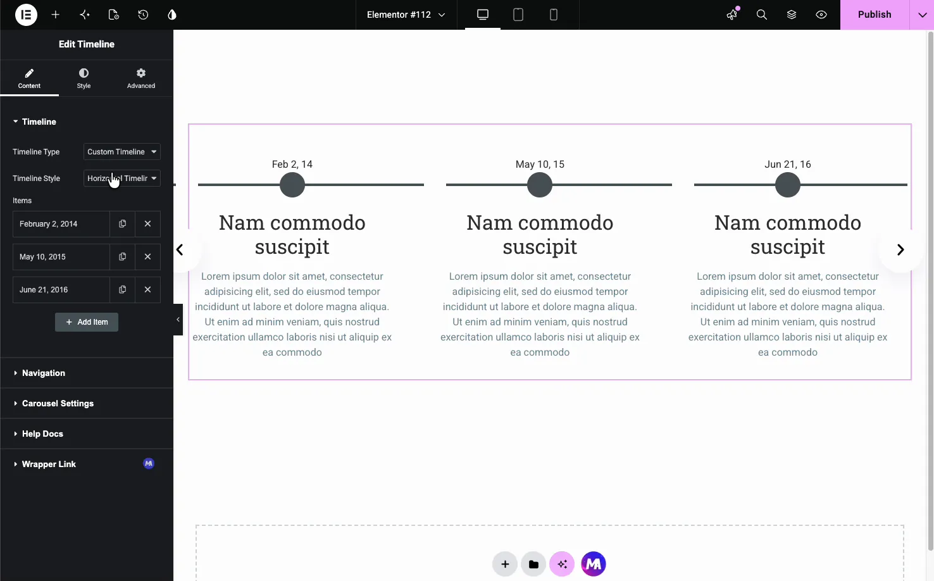Click the heading under Feb 2, 14
934x581 pixels.
[x=292, y=234]
